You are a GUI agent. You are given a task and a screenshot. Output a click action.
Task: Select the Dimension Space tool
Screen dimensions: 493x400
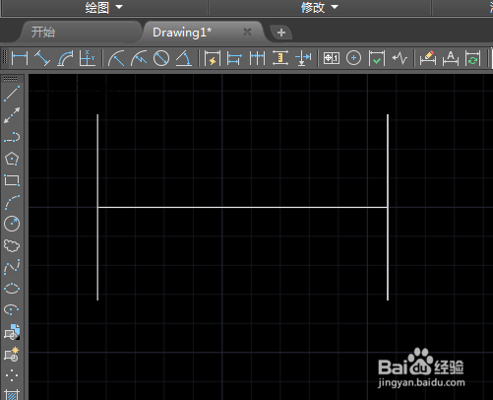pos(280,58)
